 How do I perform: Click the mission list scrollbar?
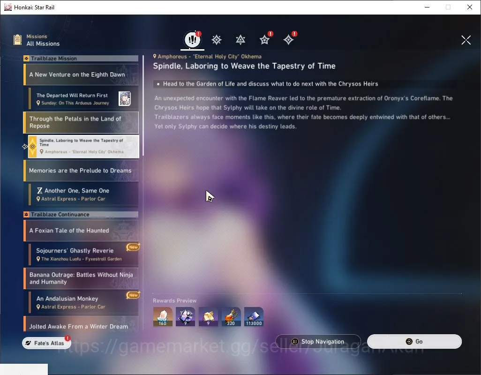tap(143, 105)
